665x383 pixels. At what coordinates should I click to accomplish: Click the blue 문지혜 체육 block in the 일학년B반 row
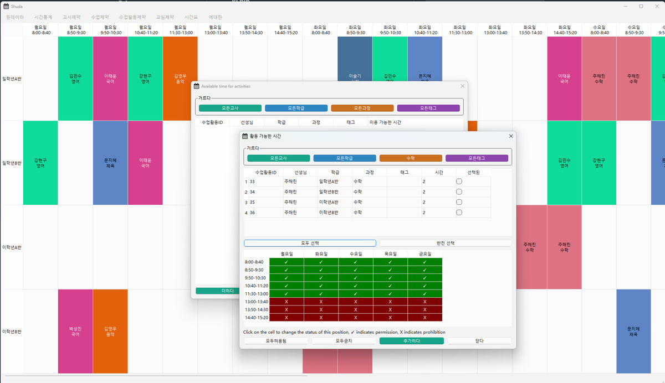[x=110, y=163]
